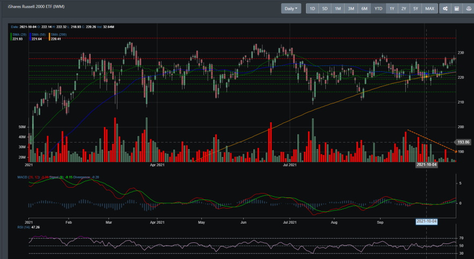Screen dimensions: 474x259
Task: Click the Aug label on MACD axis
Action: tap(334, 222)
